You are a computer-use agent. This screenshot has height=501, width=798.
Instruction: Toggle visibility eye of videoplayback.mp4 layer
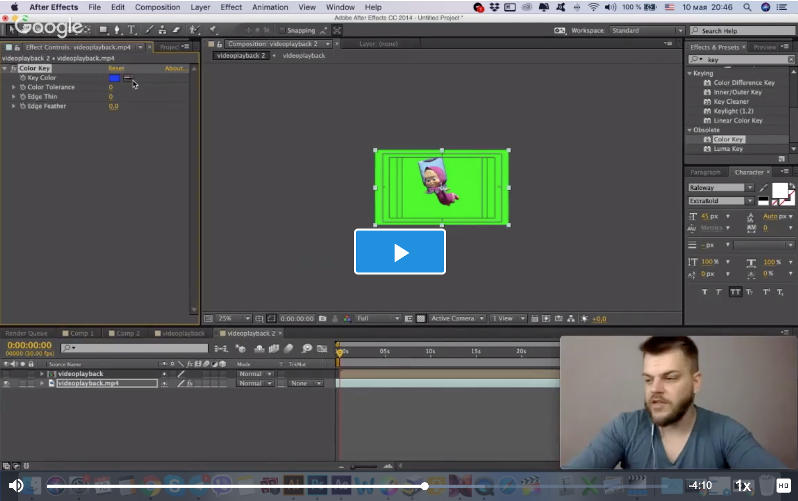pyautogui.click(x=7, y=383)
